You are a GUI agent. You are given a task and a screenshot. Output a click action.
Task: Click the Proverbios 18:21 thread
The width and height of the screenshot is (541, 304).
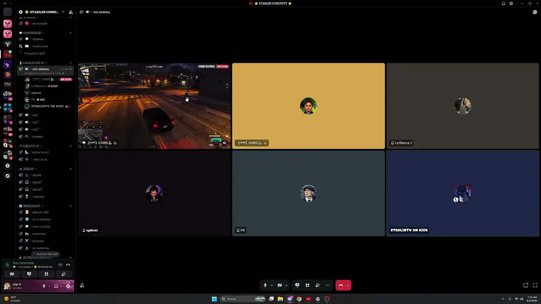pos(35,54)
